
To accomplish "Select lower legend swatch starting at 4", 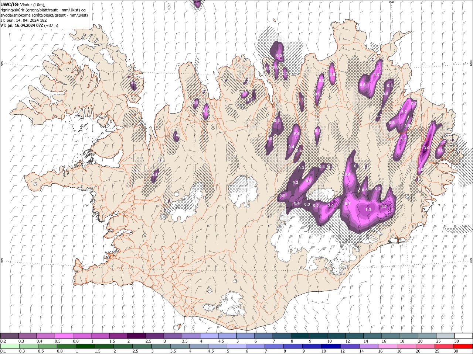I will 198,346.
